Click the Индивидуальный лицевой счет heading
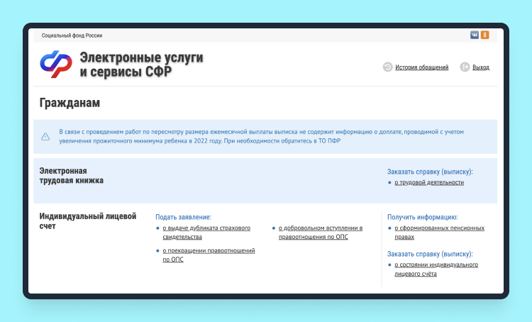The image size is (532, 322). [x=88, y=221]
